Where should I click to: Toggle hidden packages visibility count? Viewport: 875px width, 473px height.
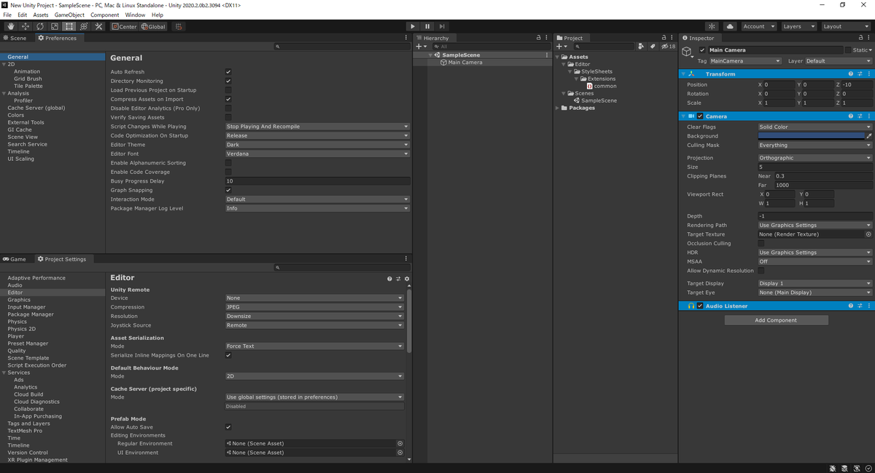click(668, 46)
